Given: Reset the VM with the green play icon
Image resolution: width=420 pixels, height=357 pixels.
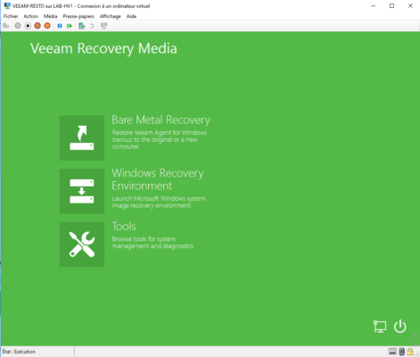Looking at the screenshot, I should [x=70, y=26].
